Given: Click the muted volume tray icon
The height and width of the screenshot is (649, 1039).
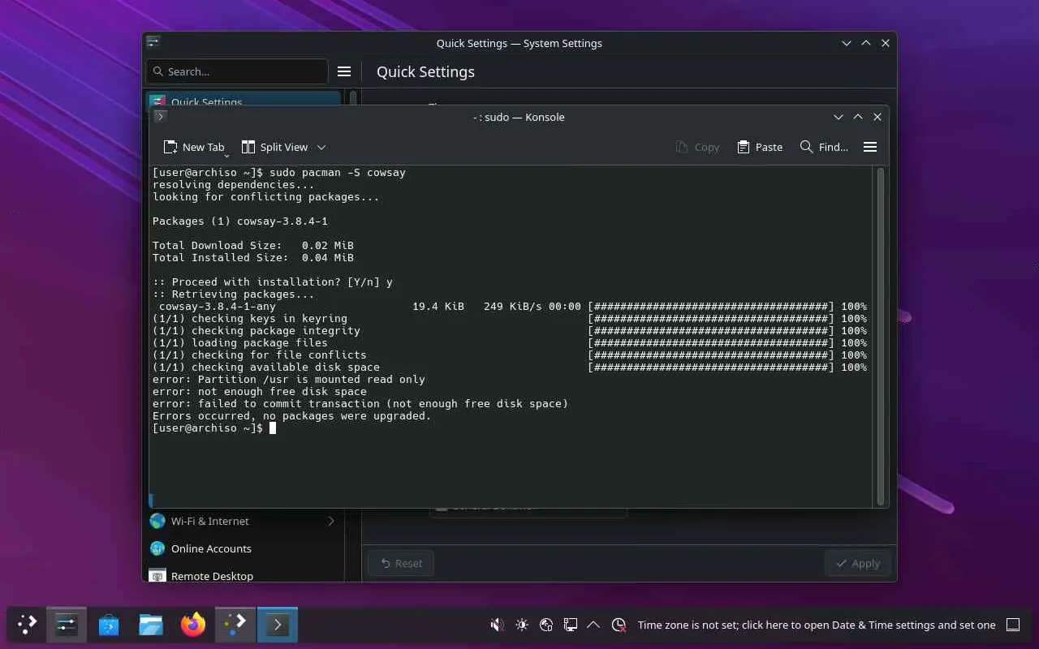Looking at the screenshot, I should 498,625.
